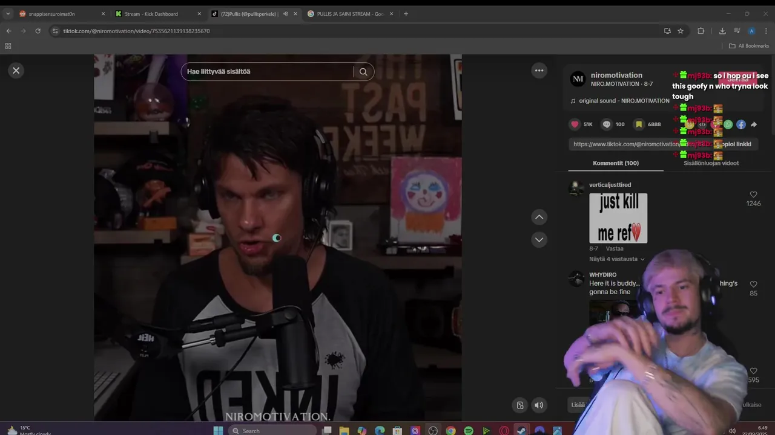Bookmark this page with star icon

681,31
